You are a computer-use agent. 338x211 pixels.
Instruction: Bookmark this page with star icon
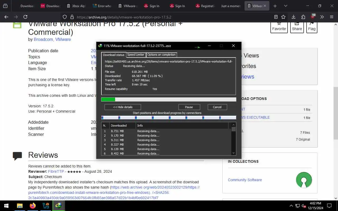pos(283,17)
